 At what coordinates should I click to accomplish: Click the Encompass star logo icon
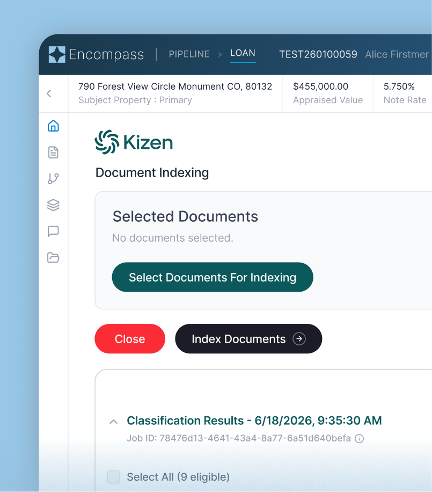[57, 54]
